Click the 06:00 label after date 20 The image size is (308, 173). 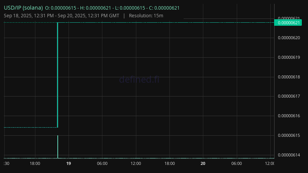(x=236, y=163)
